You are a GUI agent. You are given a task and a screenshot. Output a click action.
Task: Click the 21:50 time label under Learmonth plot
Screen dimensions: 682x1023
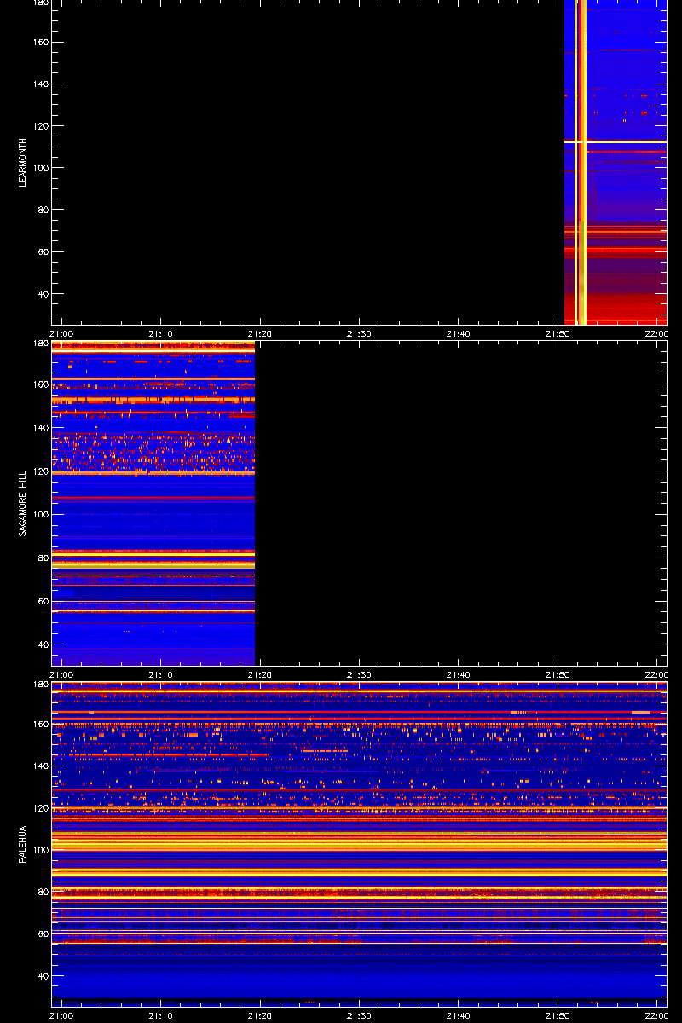[x=558, y=334]
